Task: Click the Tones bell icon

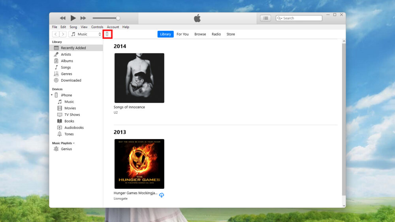Action: [60, 134]
